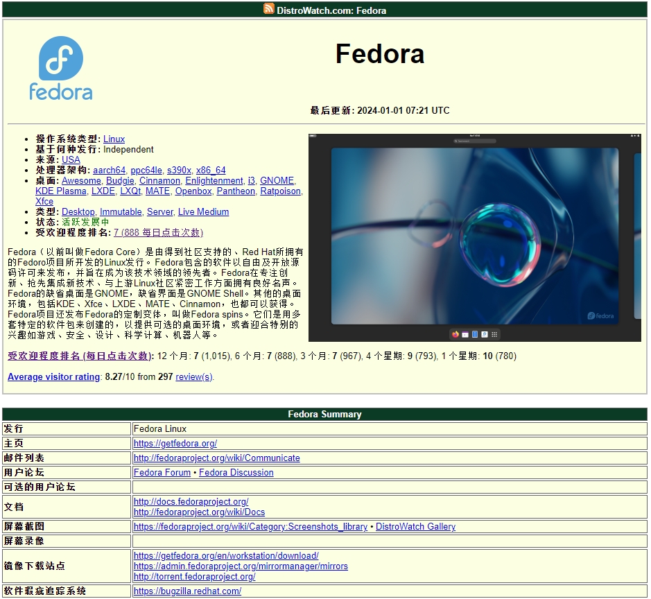Click the large Fedora page title
Viewport: 651px width, 599px height.
380,54
